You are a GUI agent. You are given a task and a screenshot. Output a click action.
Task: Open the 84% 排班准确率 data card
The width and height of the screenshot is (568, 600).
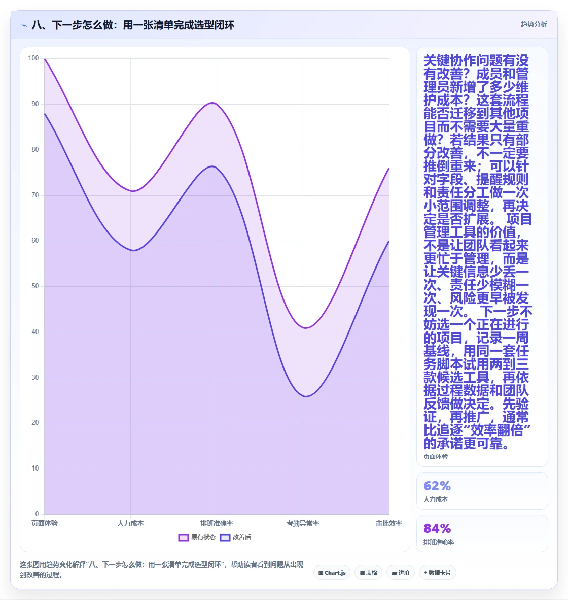[482, 534]
